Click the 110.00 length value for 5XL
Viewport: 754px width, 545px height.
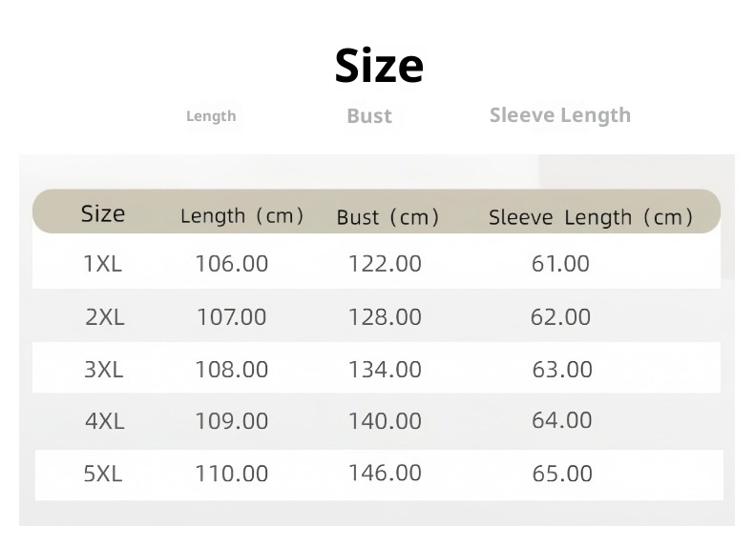[232, 474]
